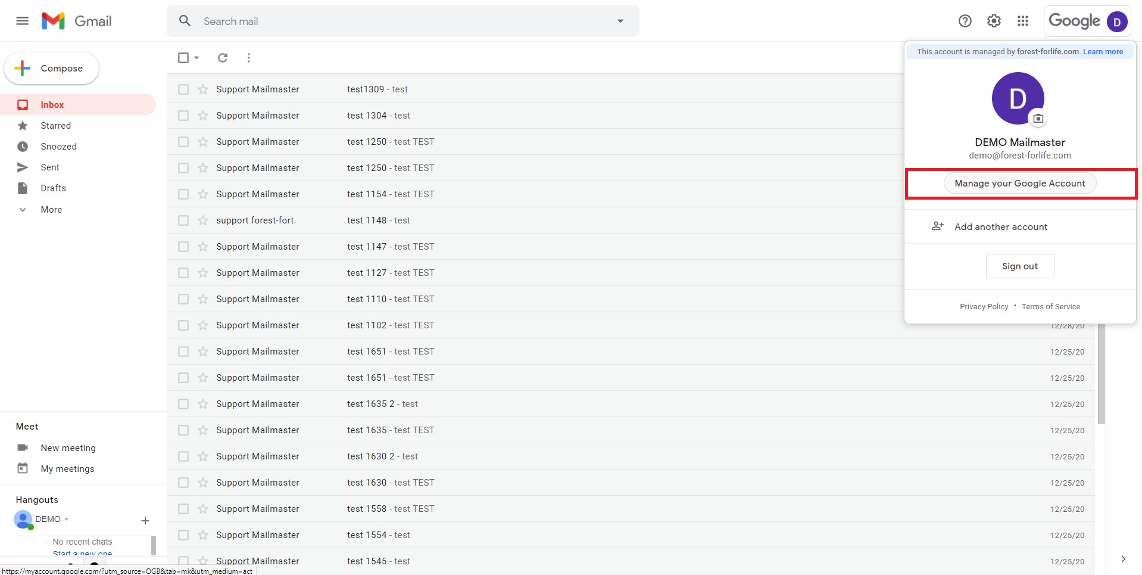1142x575 pixels.
Task: Star the test 1148 message
Action: pos(203,220)
